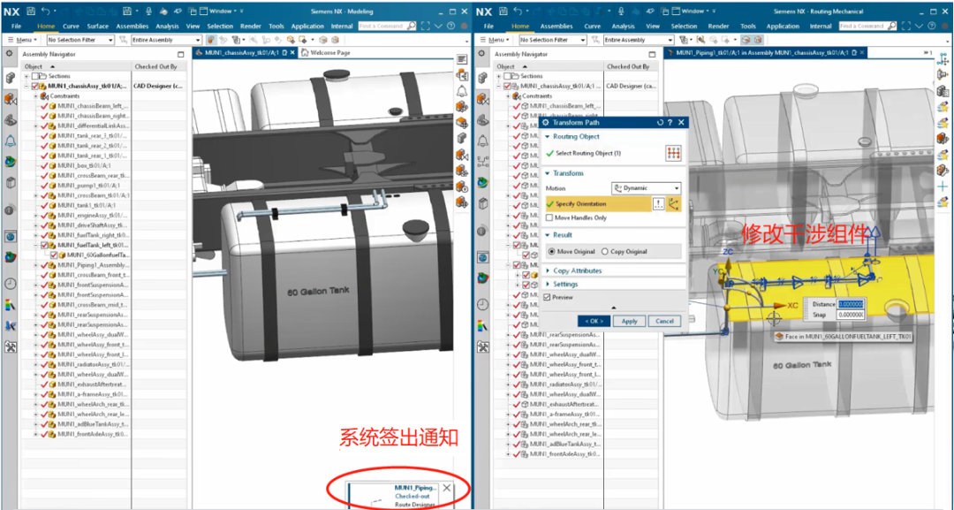Toggle Sections checkbox in Modeling navigator
The height and width of the screenshot is (510, 954).
(x=34, y=77)
